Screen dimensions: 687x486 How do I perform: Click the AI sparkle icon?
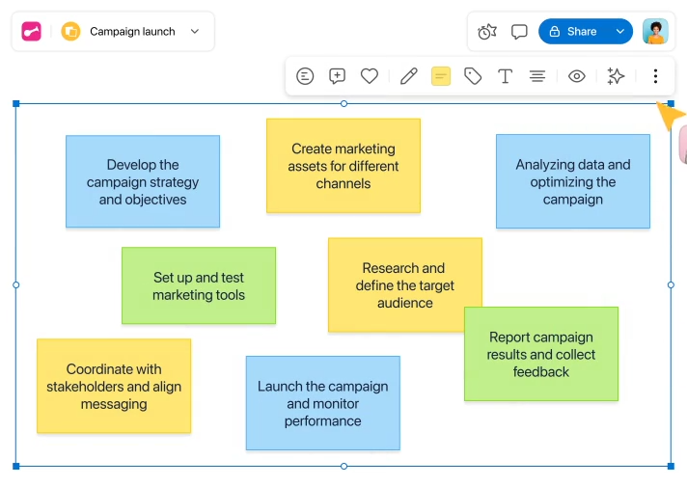tap(616, 76)
